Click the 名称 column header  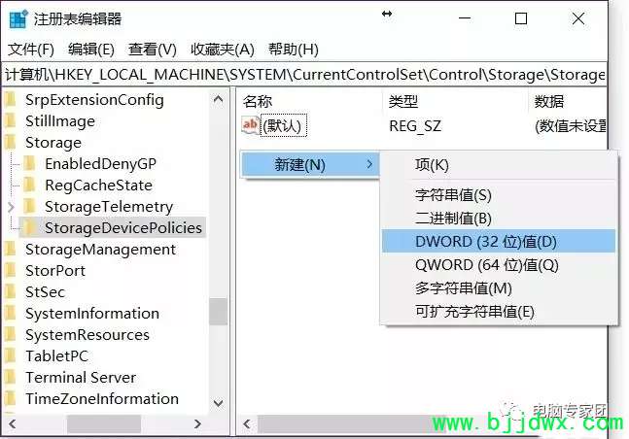[258, 101]
